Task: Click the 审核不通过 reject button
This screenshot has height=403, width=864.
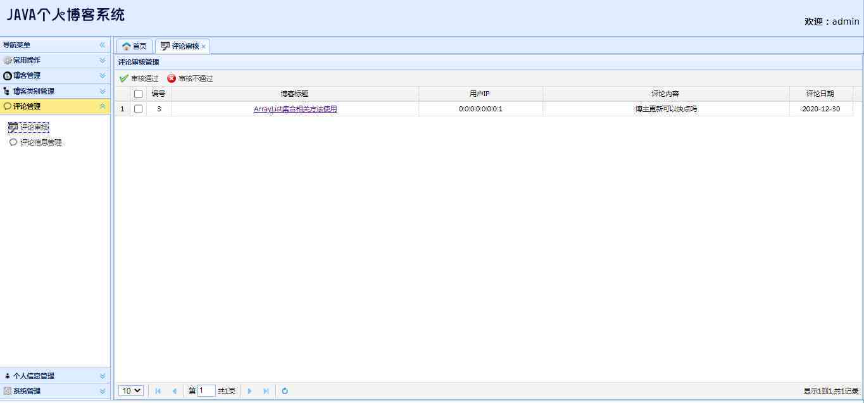Action: point(190,78)
